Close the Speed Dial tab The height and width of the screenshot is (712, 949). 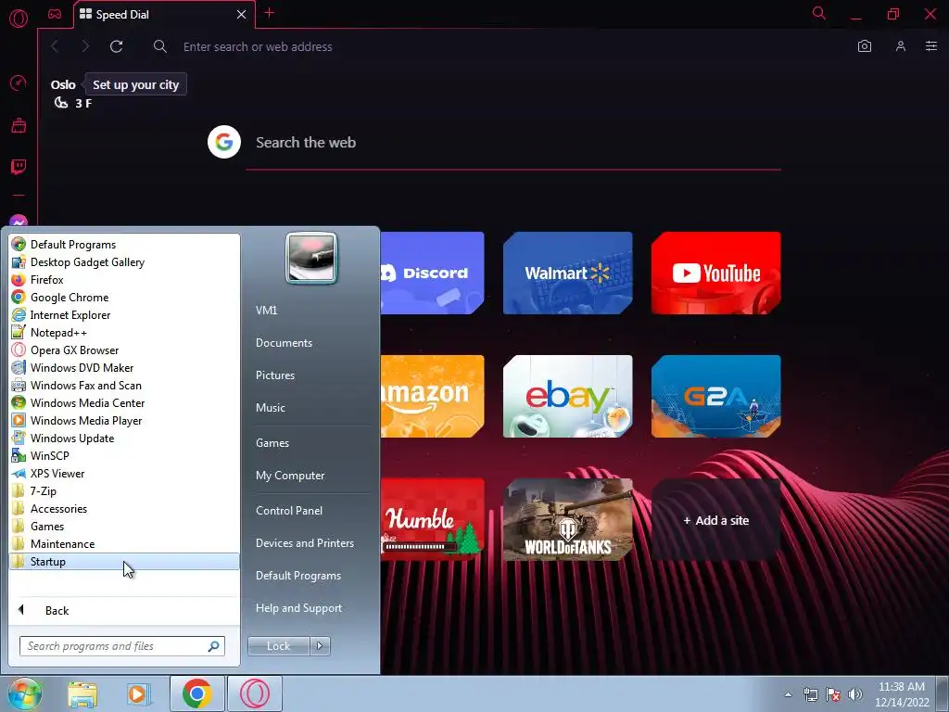[241, 15]
